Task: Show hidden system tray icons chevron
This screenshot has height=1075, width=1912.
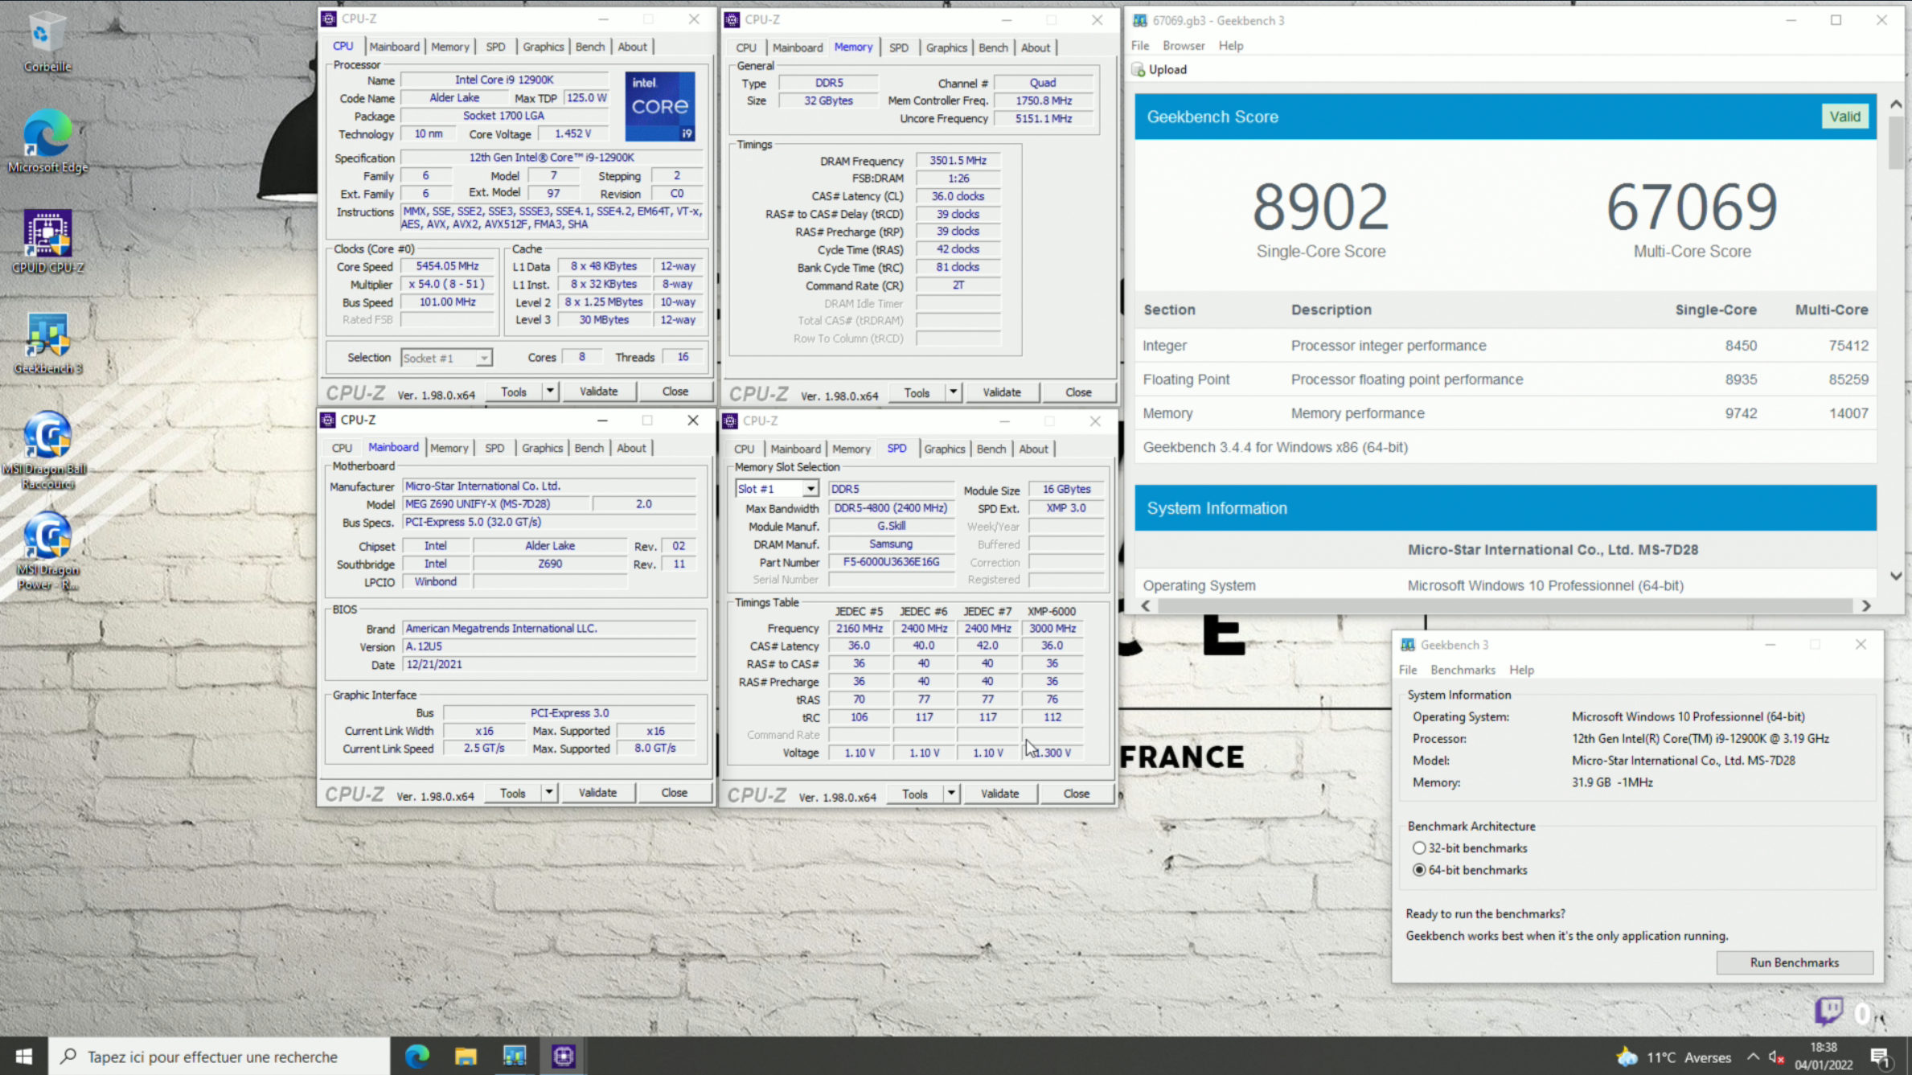Action: [1754, 1057]
